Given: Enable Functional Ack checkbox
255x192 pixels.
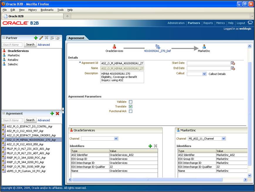Looking at the screenshot, I should pos(131,111).
